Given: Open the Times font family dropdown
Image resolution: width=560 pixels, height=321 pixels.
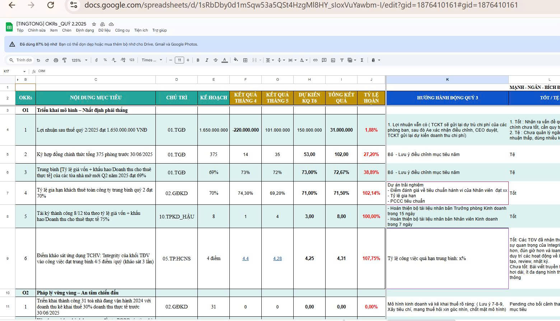Looking at the screenshot, I should point(151,60).
